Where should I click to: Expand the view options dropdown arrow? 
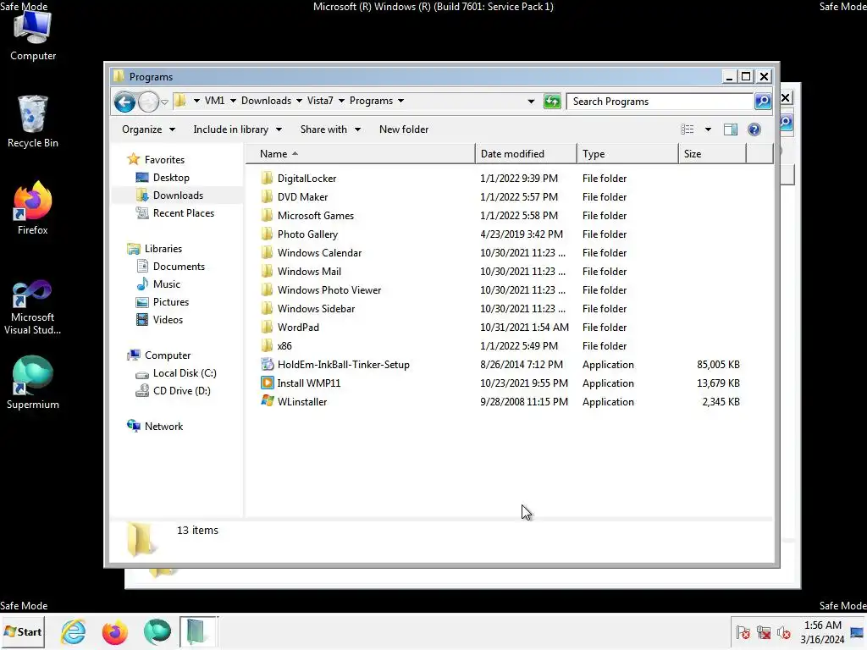click(708, 129)
